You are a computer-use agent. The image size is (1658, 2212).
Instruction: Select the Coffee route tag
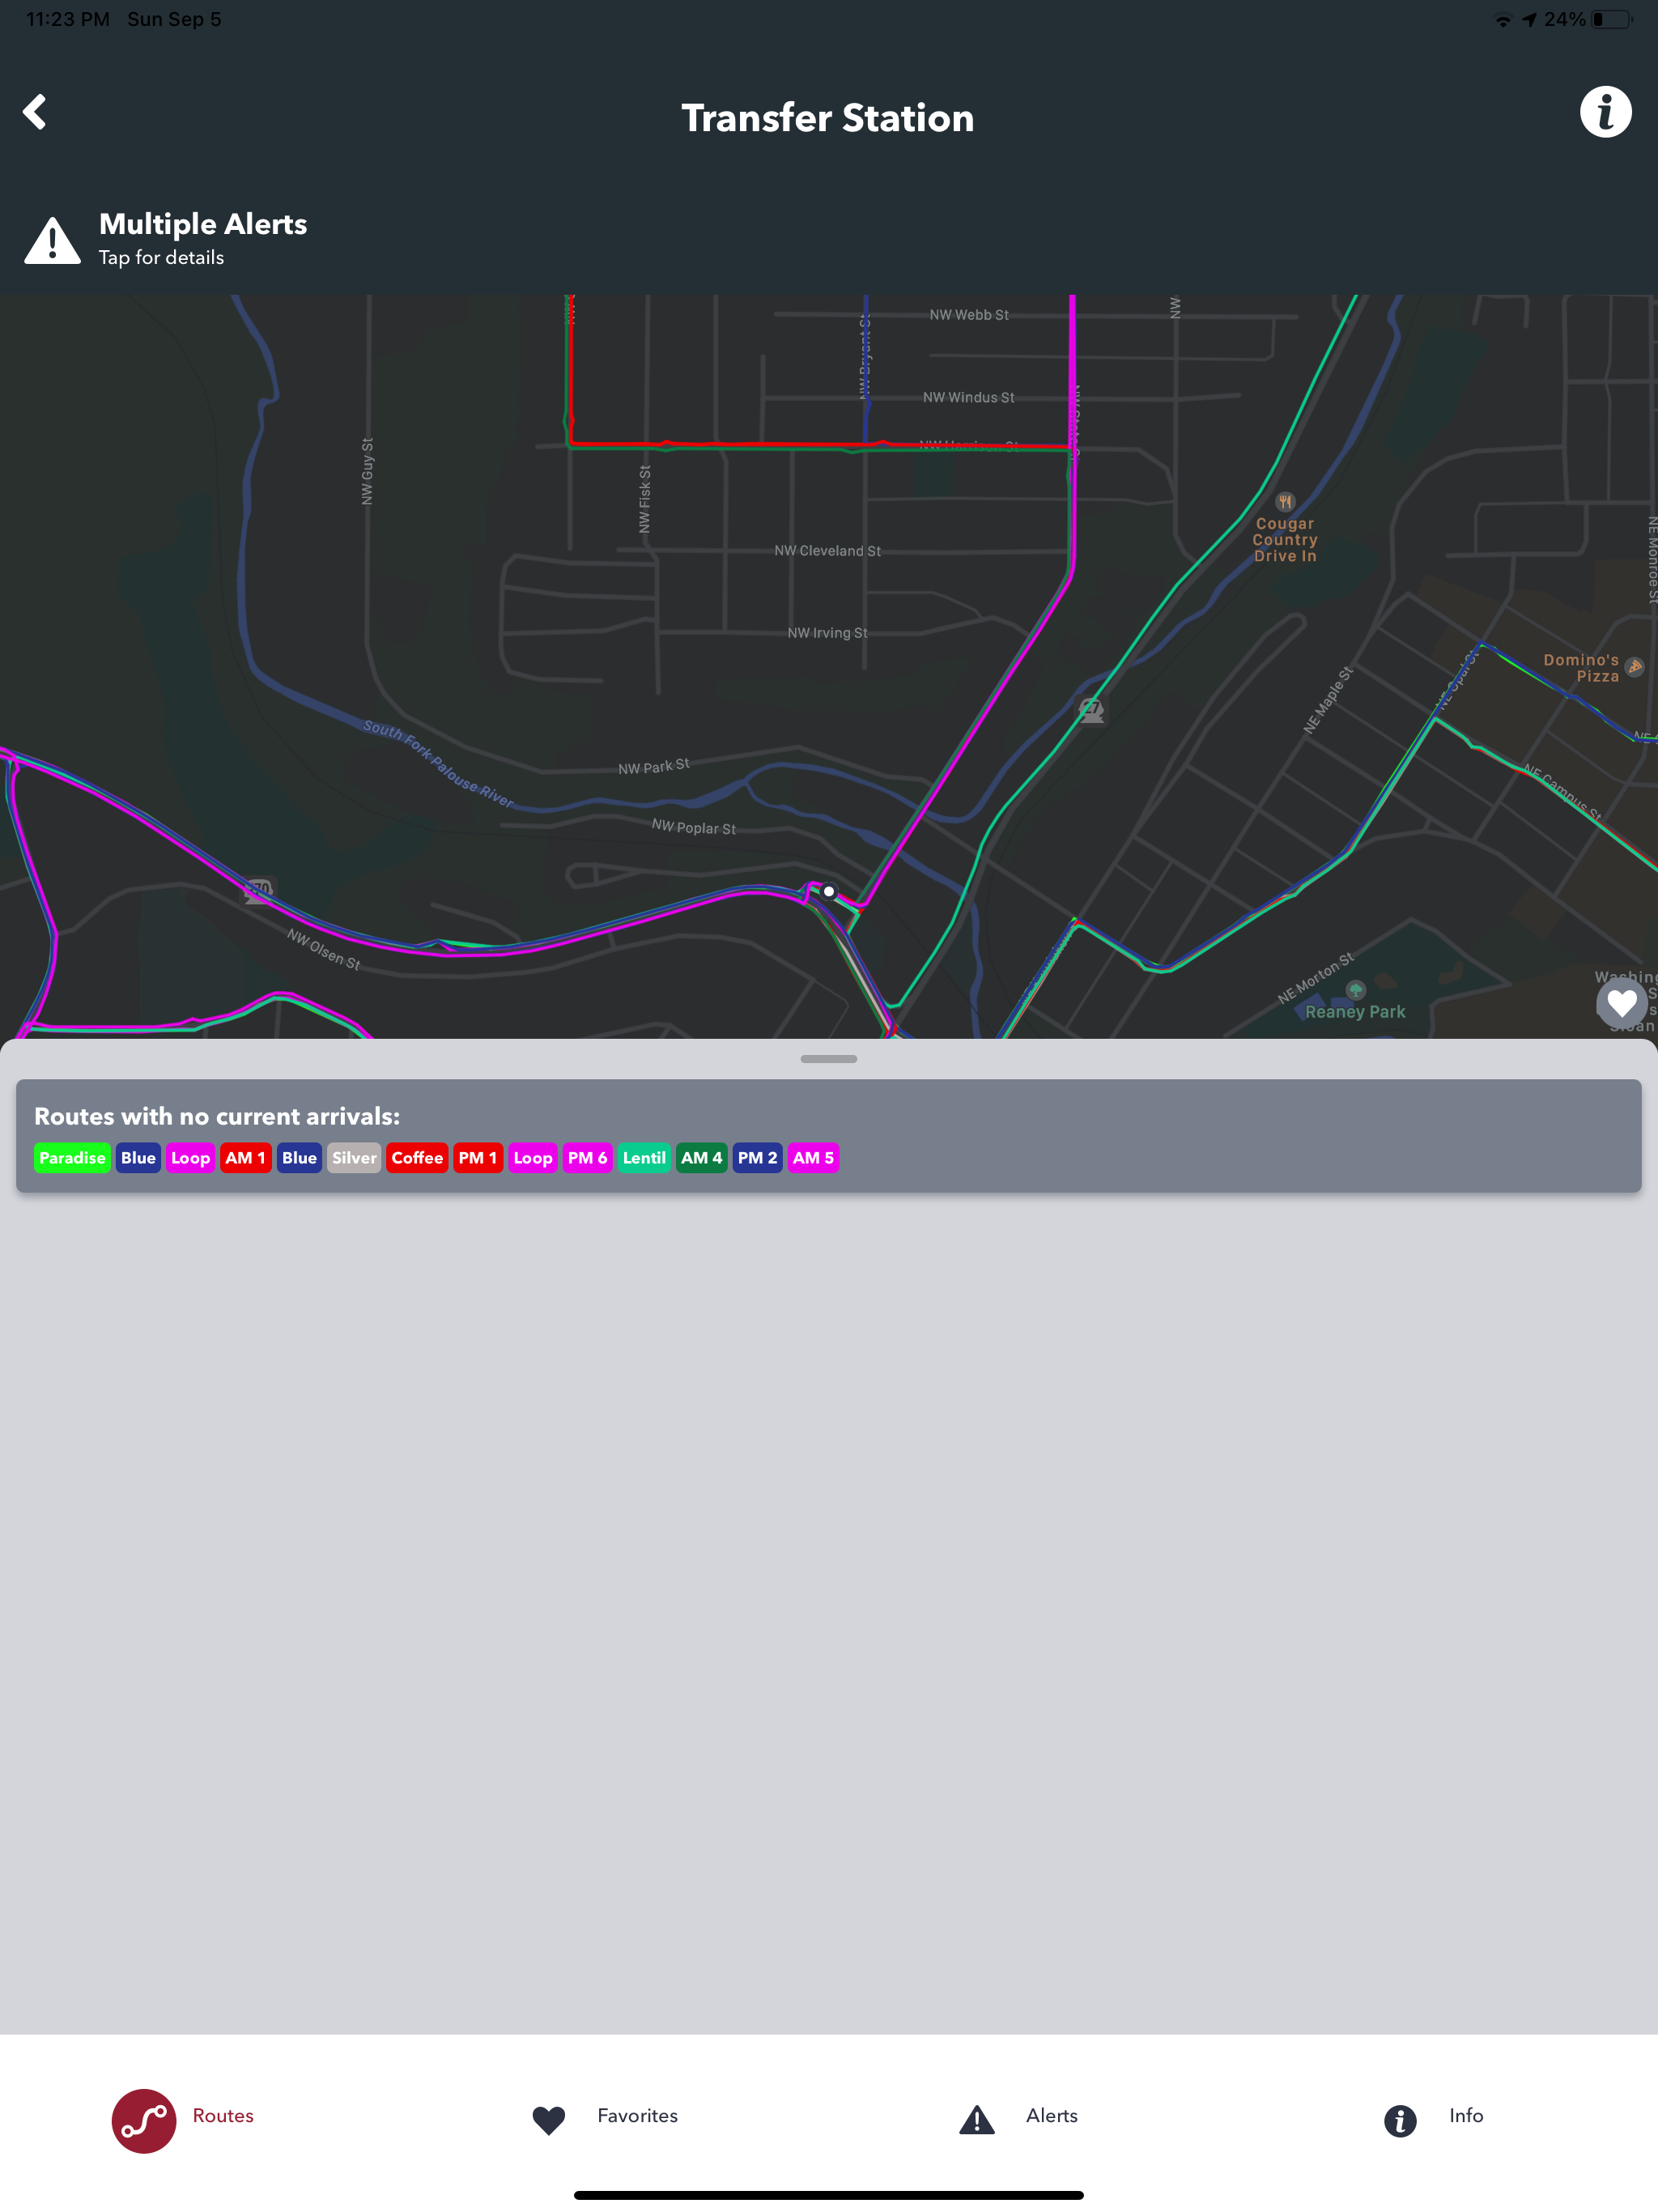click(417, 1158)
